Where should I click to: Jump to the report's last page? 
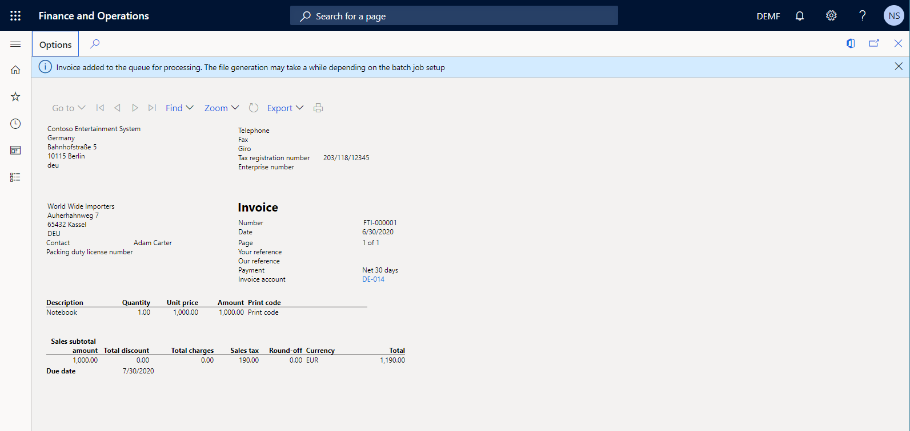(x=152, y=108)
